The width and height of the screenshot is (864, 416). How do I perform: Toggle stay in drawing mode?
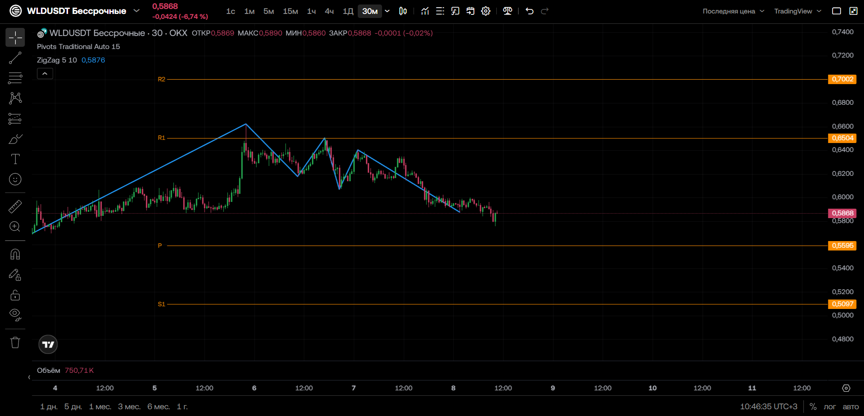tap(15, 275)
